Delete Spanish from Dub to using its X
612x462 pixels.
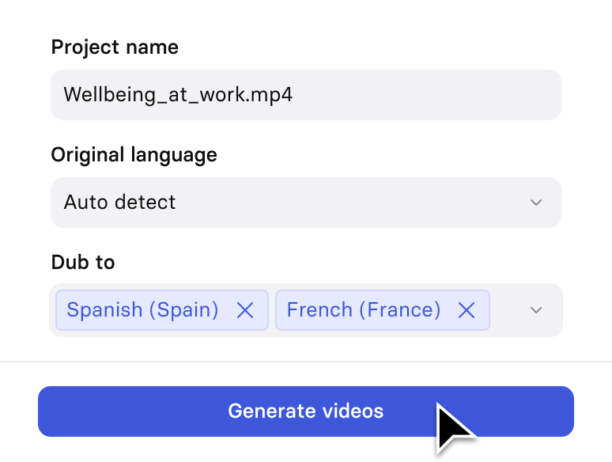(x=245, y=310)
